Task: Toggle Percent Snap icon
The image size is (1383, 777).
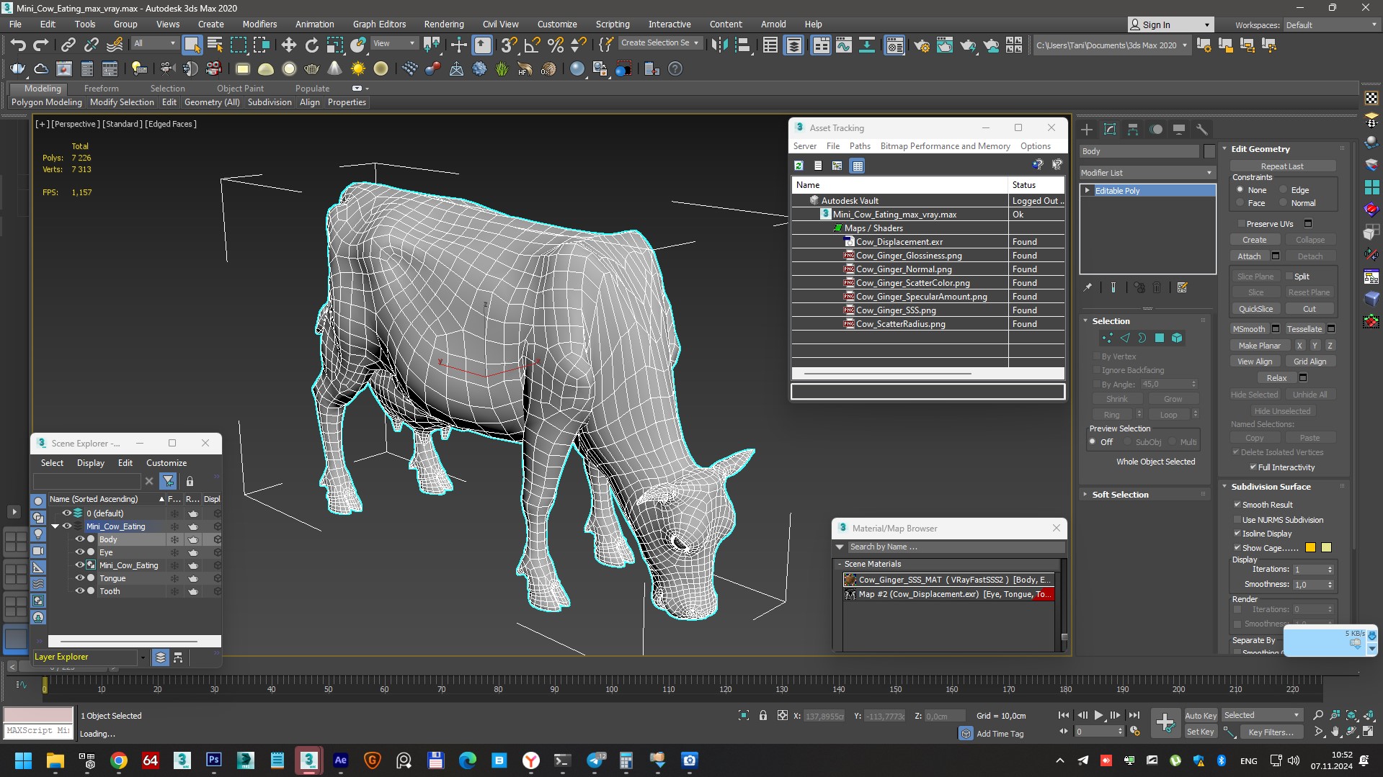Action: 555,45
